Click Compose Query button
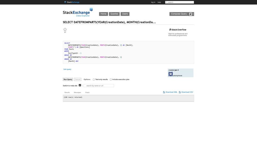 (x=179, y=14)
